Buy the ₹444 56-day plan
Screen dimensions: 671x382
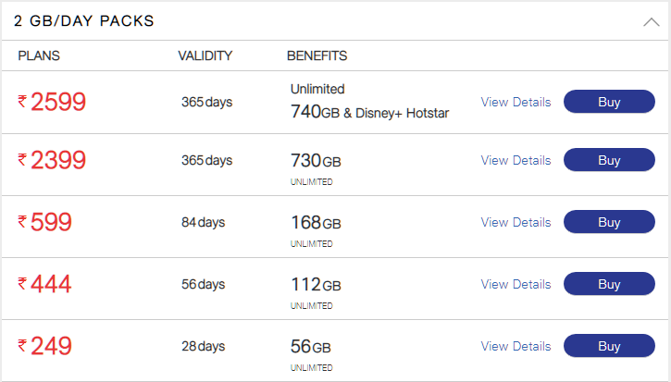609,284
